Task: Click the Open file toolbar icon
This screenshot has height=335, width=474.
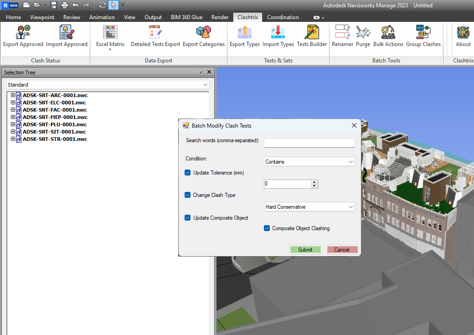Action: coord(37,5)
